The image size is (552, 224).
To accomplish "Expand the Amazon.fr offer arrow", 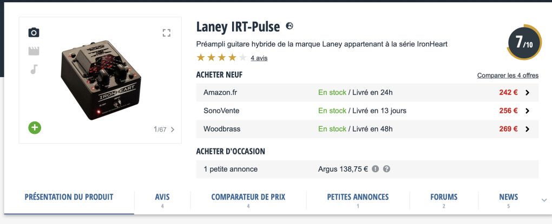I will pyautogui.click(x=527, y=93).
